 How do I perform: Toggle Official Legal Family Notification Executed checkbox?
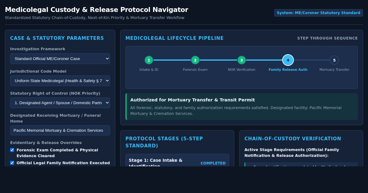click(x=12, y=163)
